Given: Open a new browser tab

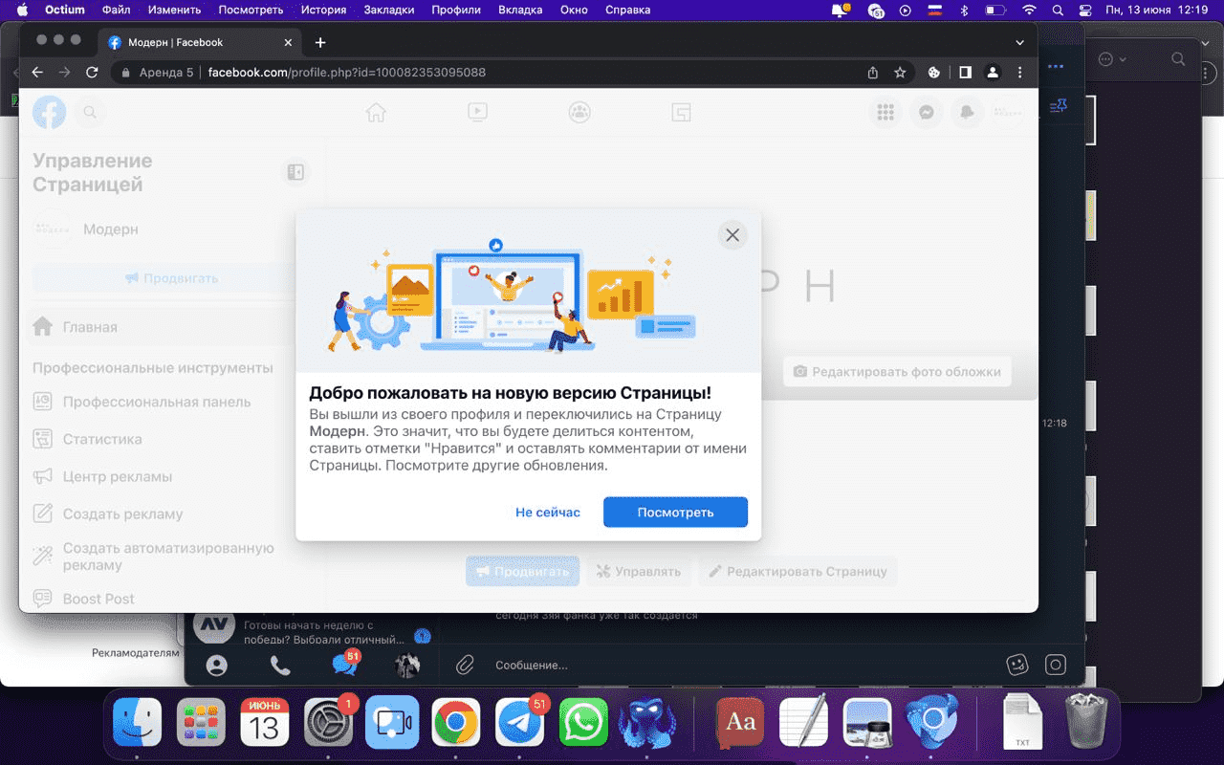Looking at the screenshot, I should coord(320,43).
